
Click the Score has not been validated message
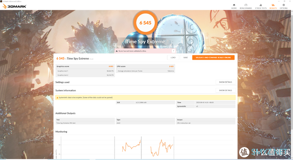(132, 51)
